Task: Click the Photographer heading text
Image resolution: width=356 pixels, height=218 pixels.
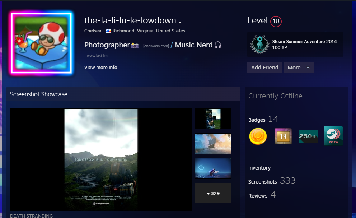Action: click(x=107, y=45)
